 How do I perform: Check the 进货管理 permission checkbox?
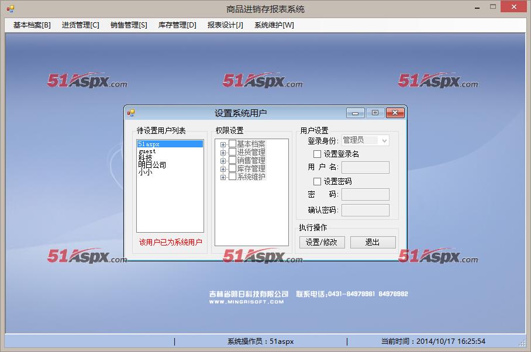(232, 151)
